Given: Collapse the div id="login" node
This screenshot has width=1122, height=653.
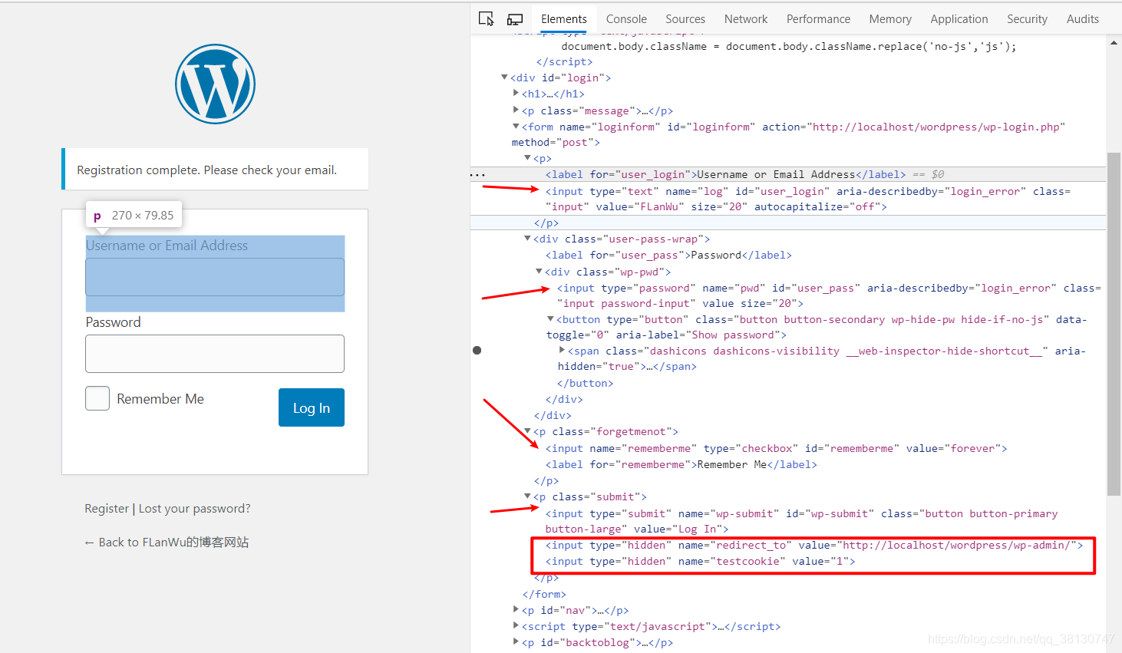Looking at the screenshot, I should tap(504, 78).
